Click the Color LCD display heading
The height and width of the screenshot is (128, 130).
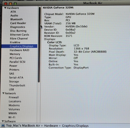(x=54, y=42)
